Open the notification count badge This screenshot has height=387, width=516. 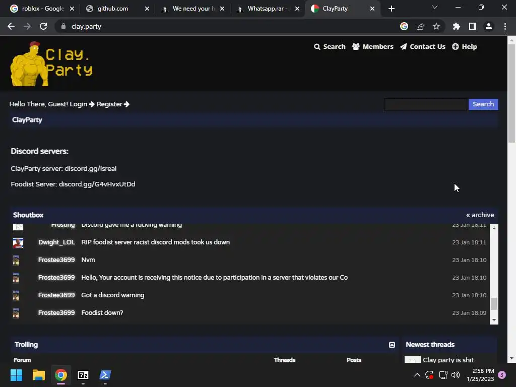502,375
